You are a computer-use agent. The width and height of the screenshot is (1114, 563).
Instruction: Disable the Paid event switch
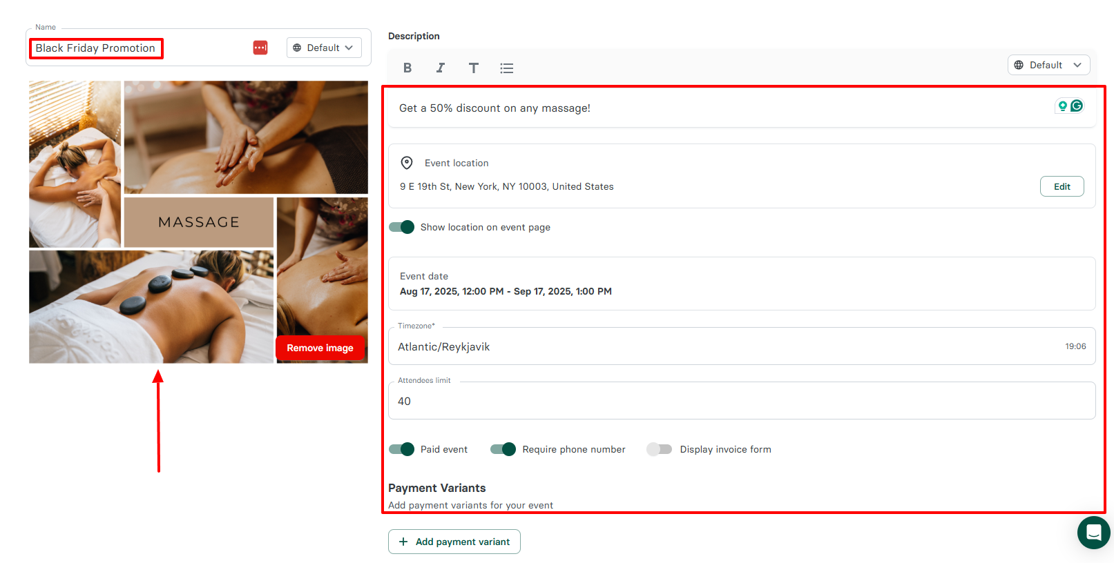(401, 449)
